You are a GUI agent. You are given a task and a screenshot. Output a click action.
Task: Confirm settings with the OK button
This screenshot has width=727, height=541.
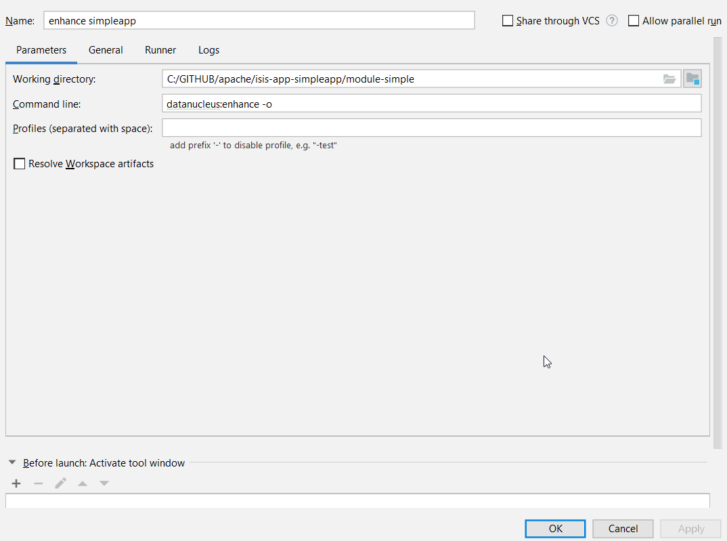[555, 528]
